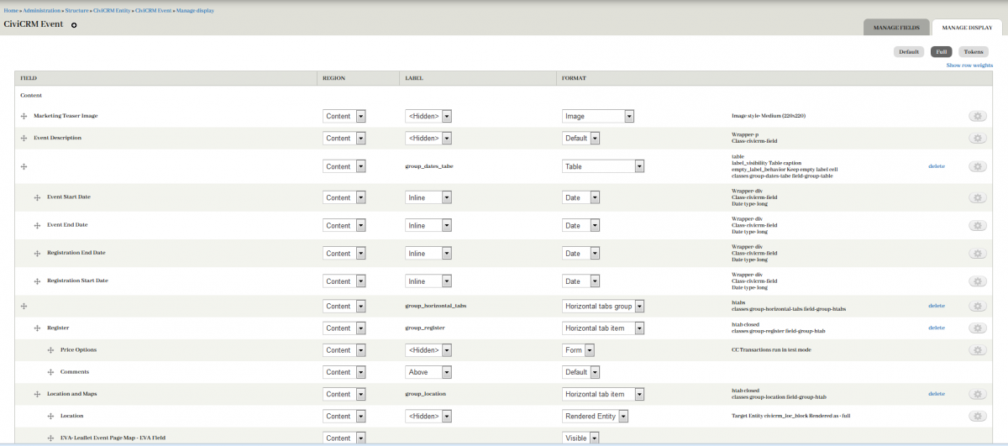Click circle shortcut icon beside CiviCRM Event title
The width and height of the screenshot is (1008, 446).
[74, 25]
